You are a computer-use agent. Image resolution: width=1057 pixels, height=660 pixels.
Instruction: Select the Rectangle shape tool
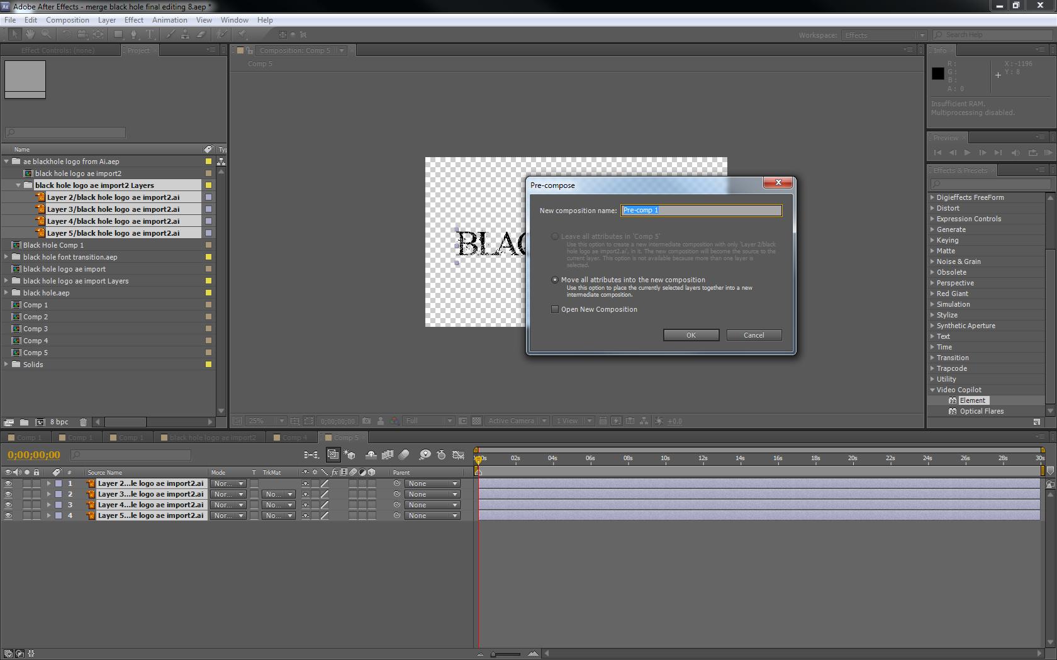pyautogui.click(x=118, y=35)
